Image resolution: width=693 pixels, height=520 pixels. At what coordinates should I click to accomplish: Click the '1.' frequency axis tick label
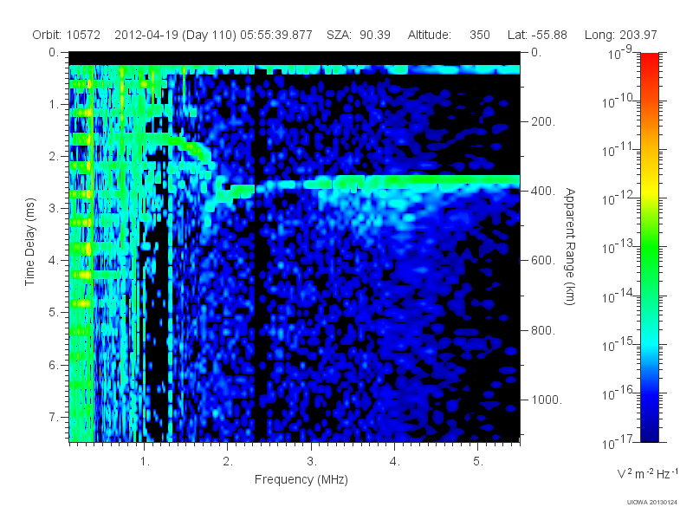tap(145, 462)
